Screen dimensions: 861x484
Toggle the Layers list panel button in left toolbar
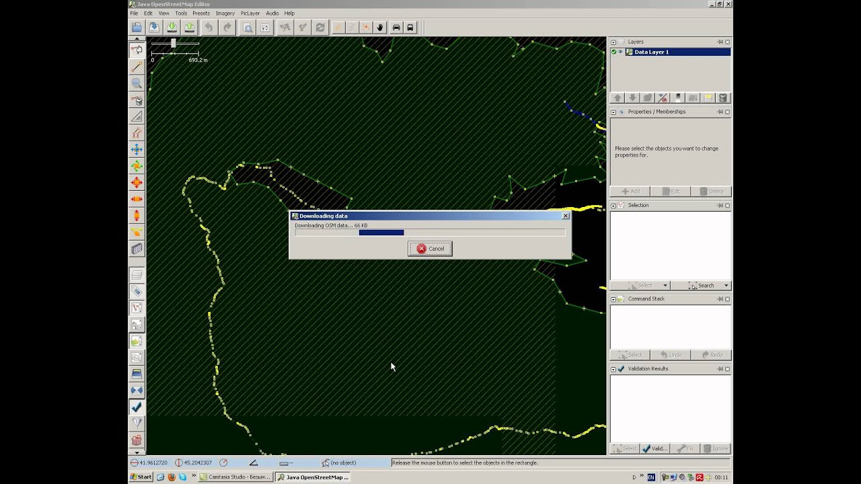137,275
